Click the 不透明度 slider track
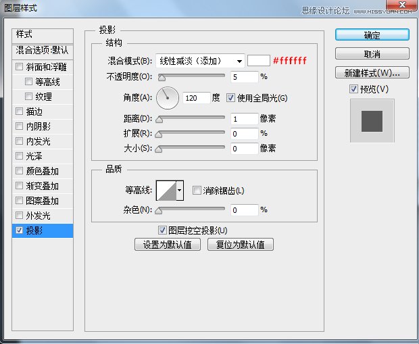This screenshot has width=419, height=344. (x=191, y=76)
